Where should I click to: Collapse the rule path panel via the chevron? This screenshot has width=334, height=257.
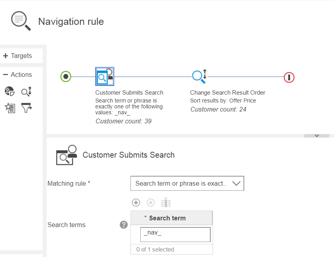point(317,135)
